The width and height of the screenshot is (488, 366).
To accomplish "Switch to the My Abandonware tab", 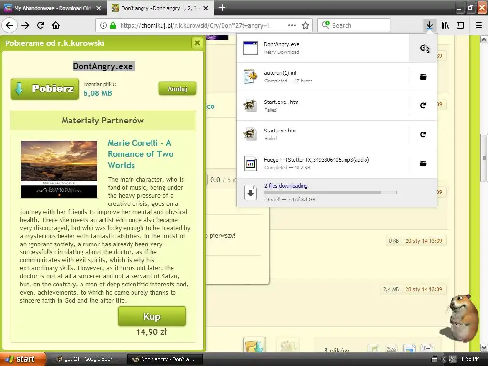I will click(53, 8).
